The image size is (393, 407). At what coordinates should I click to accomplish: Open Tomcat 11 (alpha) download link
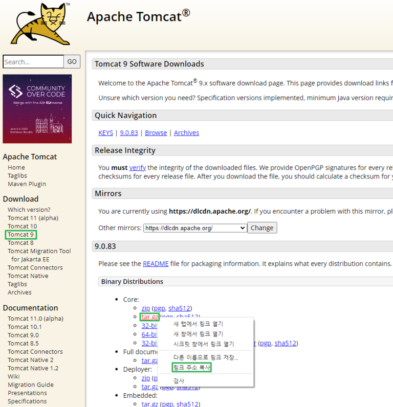point(33,218)
